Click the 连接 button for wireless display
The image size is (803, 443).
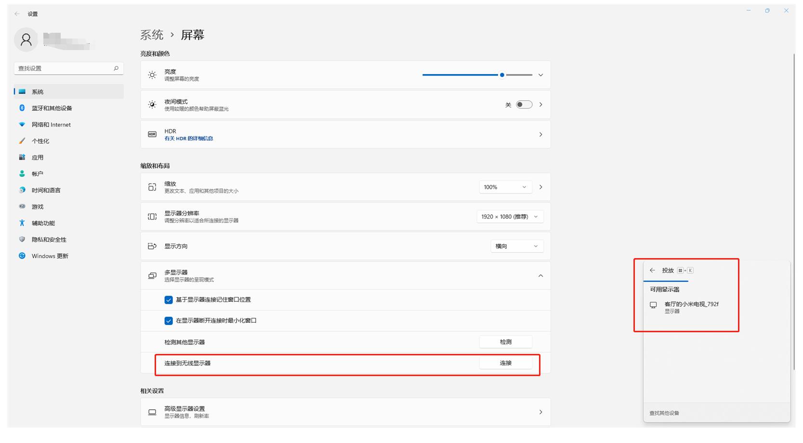(505, 364)
